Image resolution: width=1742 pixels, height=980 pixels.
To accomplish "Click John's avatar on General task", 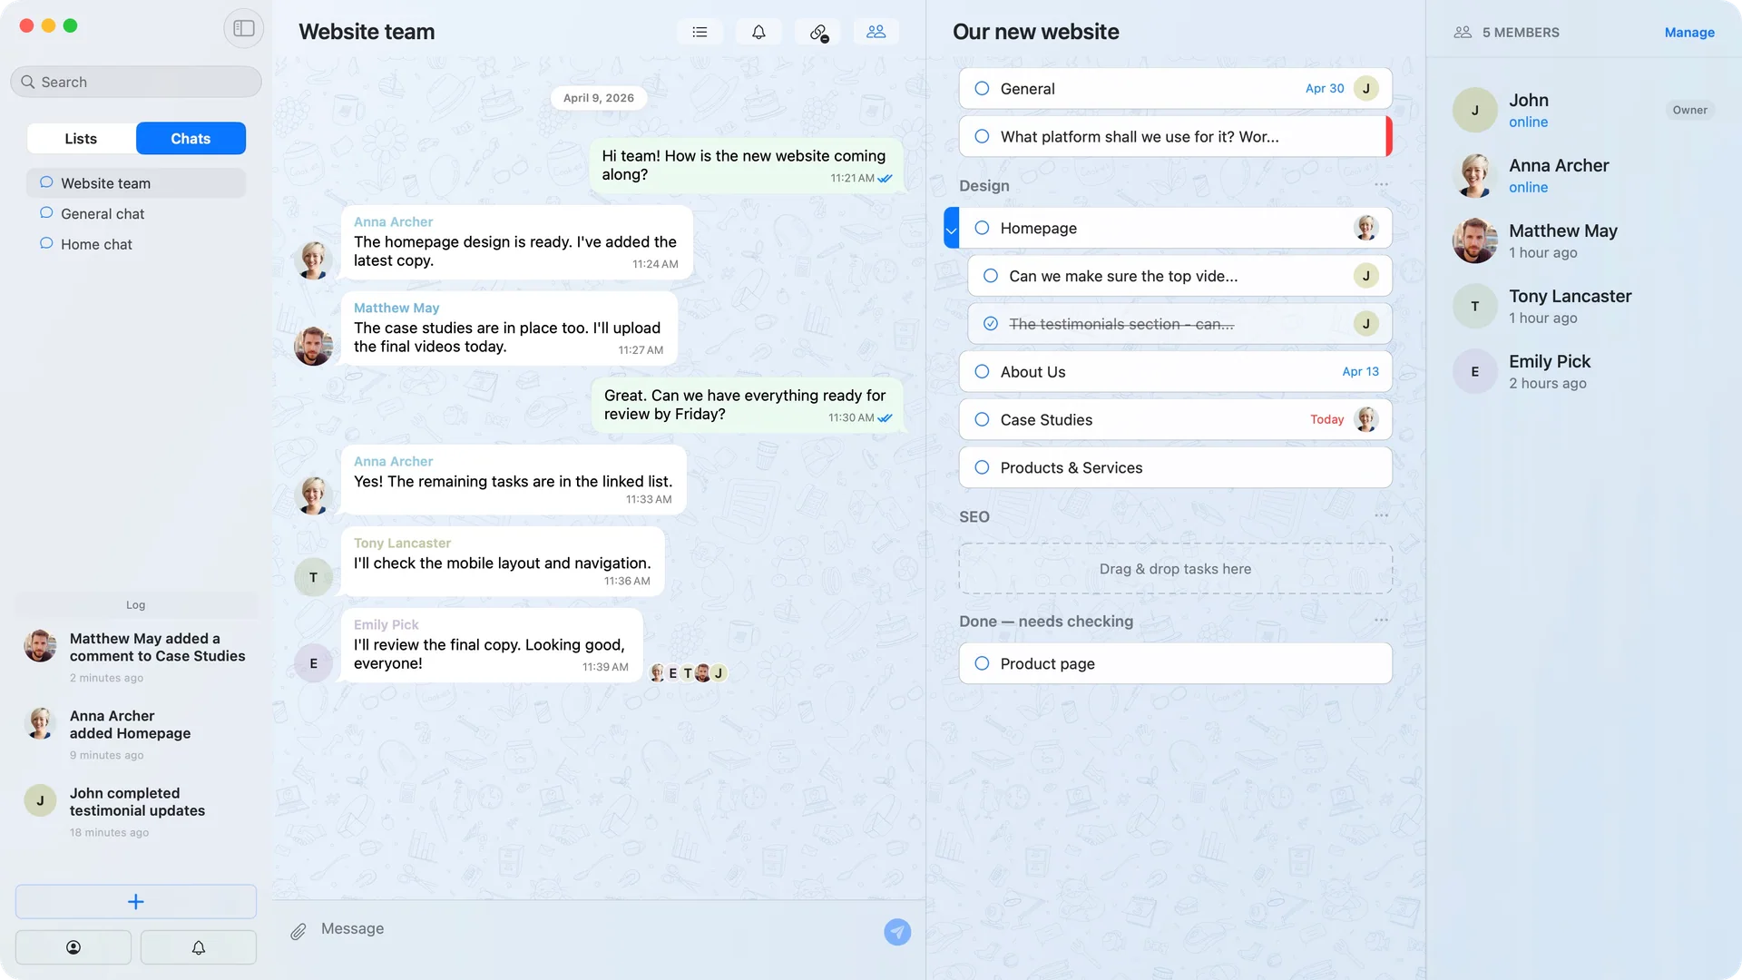I will (x=1365, y=88).
